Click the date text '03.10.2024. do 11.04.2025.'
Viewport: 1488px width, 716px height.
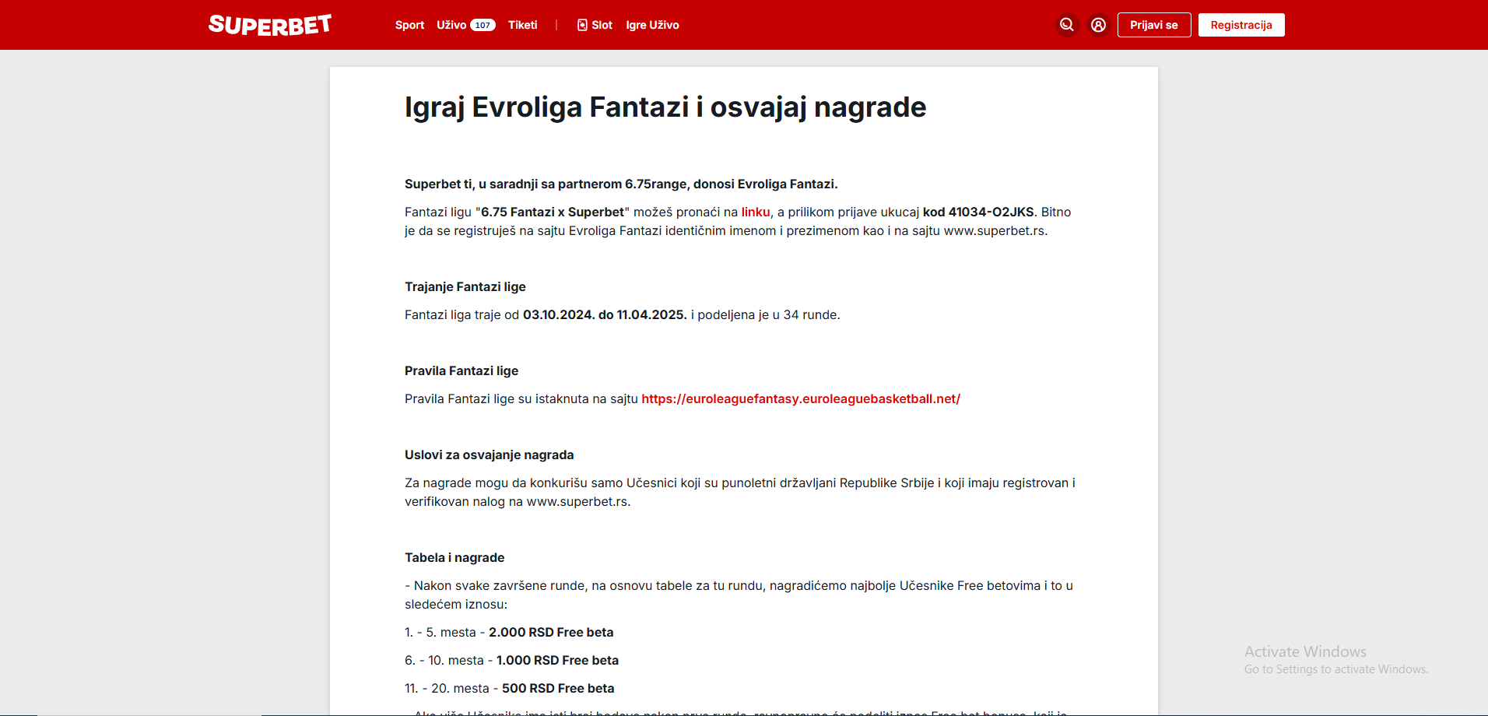pyautogui.click(x=605, y=314)
